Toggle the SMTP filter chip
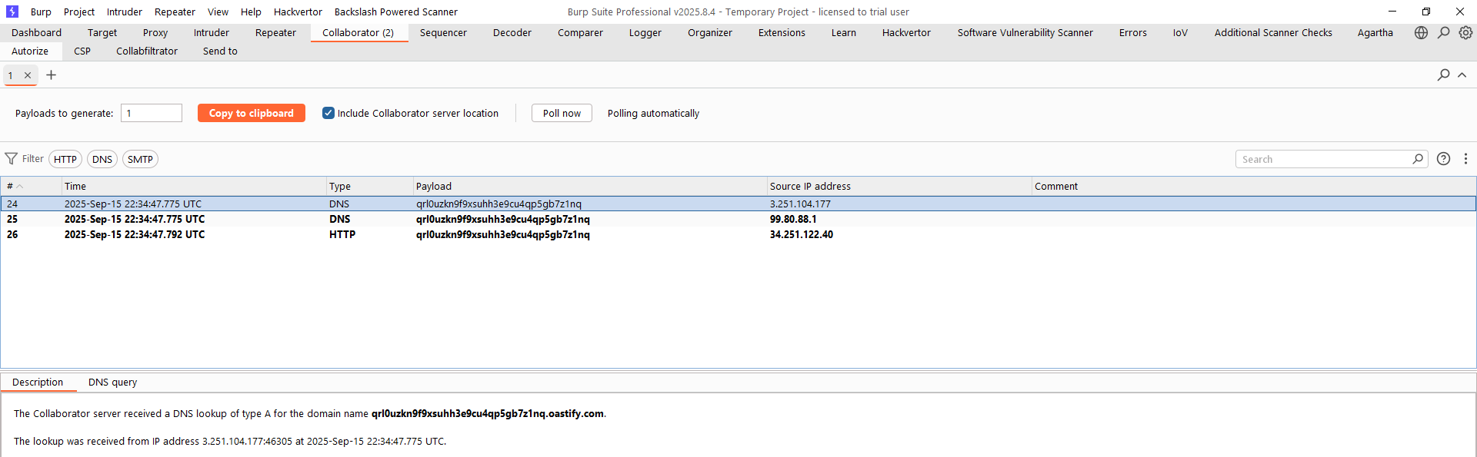Image resolution: width=1477 pixels, height=457 pixels. [x=140, y=159]
